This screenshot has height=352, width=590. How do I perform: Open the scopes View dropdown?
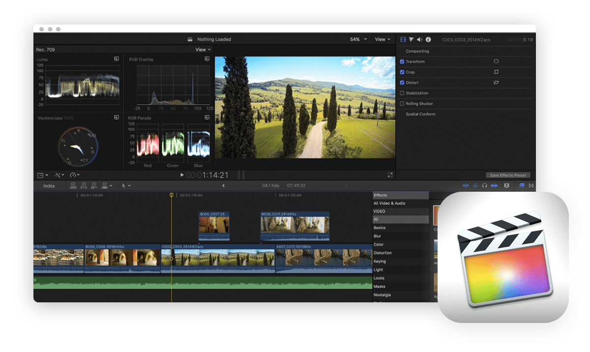[x=203, y=50]
